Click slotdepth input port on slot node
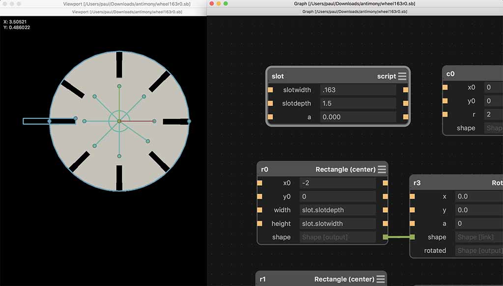503x286 pixels. 271,103
